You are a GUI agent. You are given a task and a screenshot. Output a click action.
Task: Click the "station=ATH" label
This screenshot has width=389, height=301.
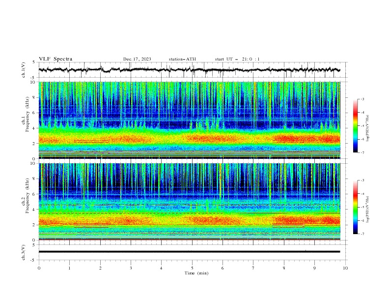182,59
